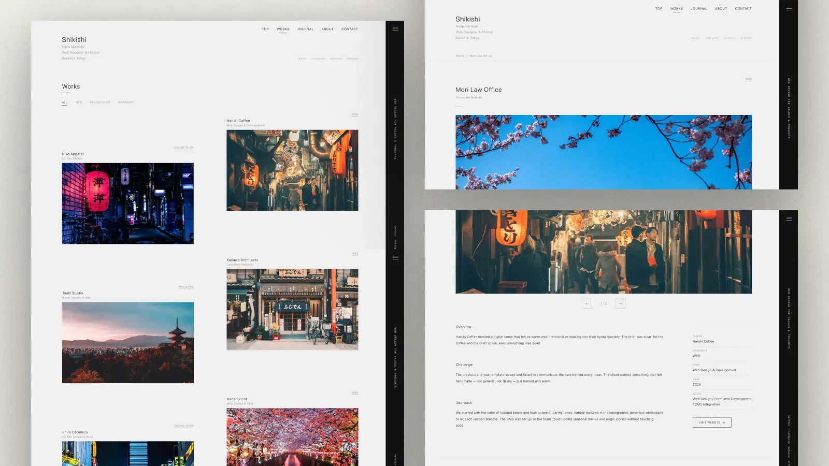This screenshot has height=466, width=829.
Task: Open the hamburger menu on the Works page
Action: tap(395, 29)
